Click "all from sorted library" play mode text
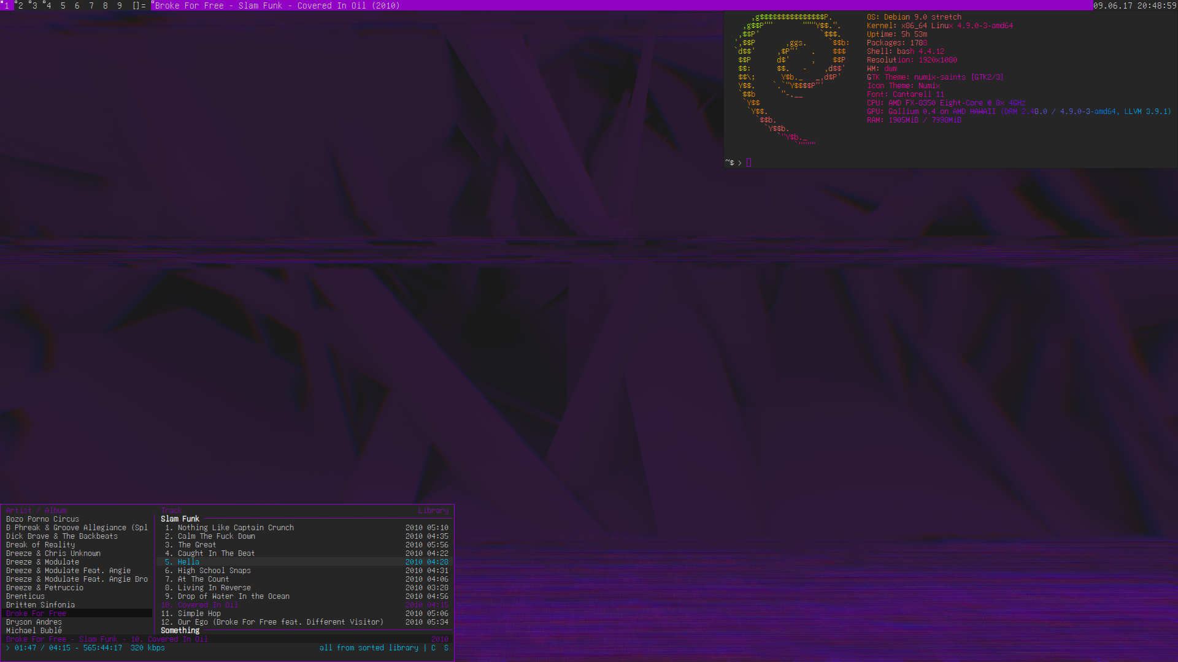 (369, 648)
